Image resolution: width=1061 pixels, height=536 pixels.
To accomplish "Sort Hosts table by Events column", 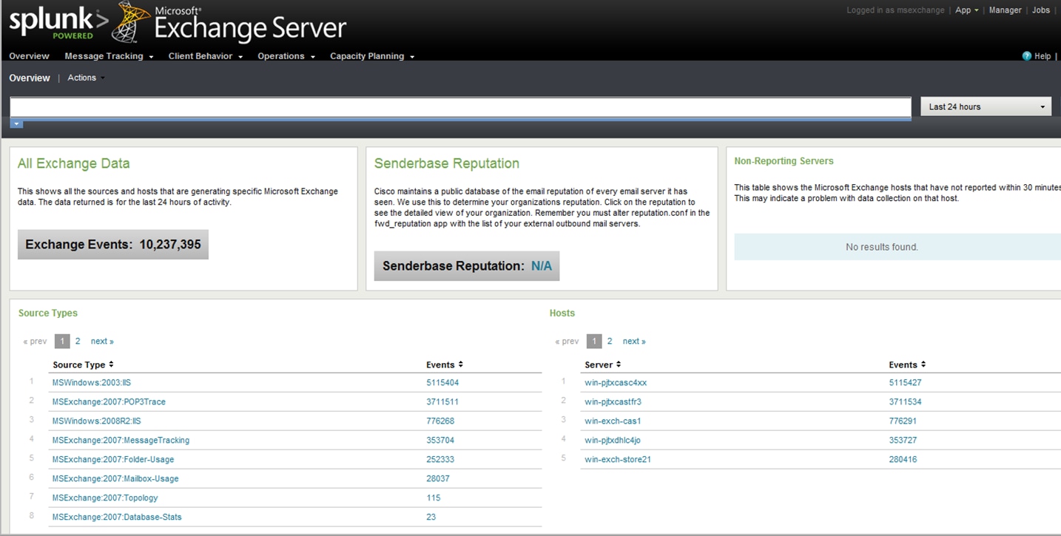I will [x=923, y=364].
